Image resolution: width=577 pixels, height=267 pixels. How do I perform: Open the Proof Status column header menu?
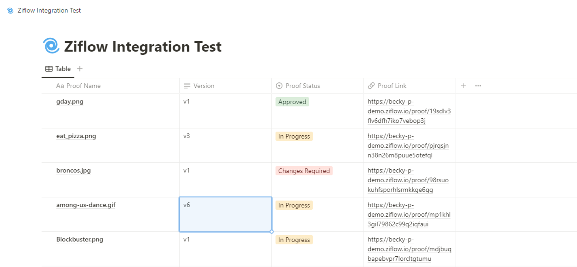(317, 86)
